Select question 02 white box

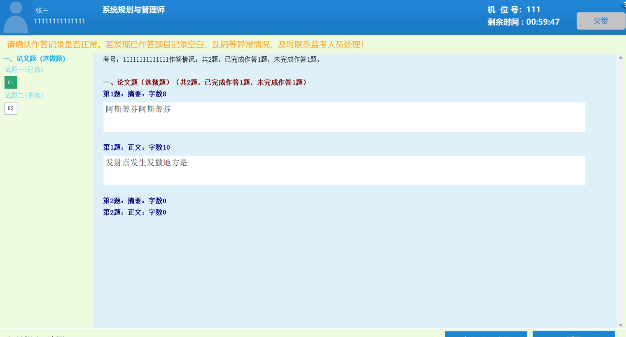11,108
